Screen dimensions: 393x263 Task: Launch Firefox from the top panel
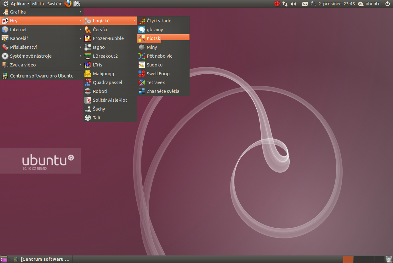tap(68, 4)
